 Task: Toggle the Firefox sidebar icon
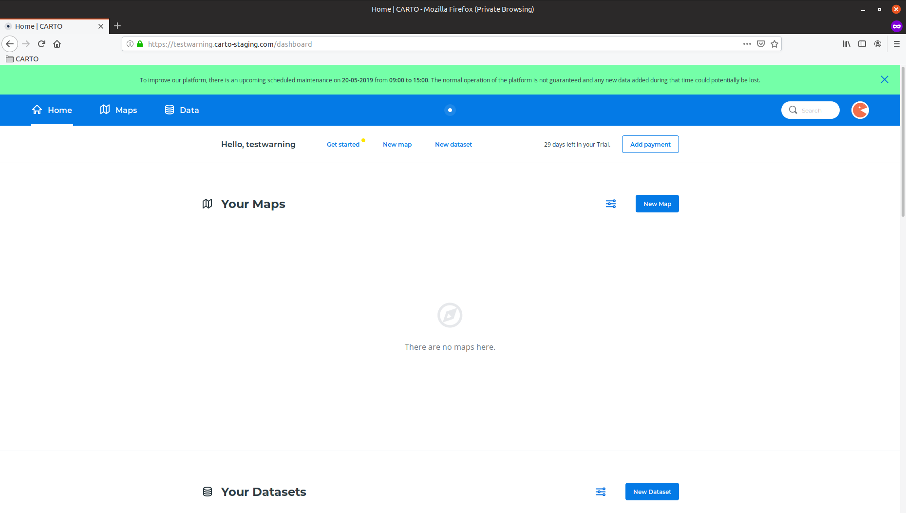click(862, 44)
